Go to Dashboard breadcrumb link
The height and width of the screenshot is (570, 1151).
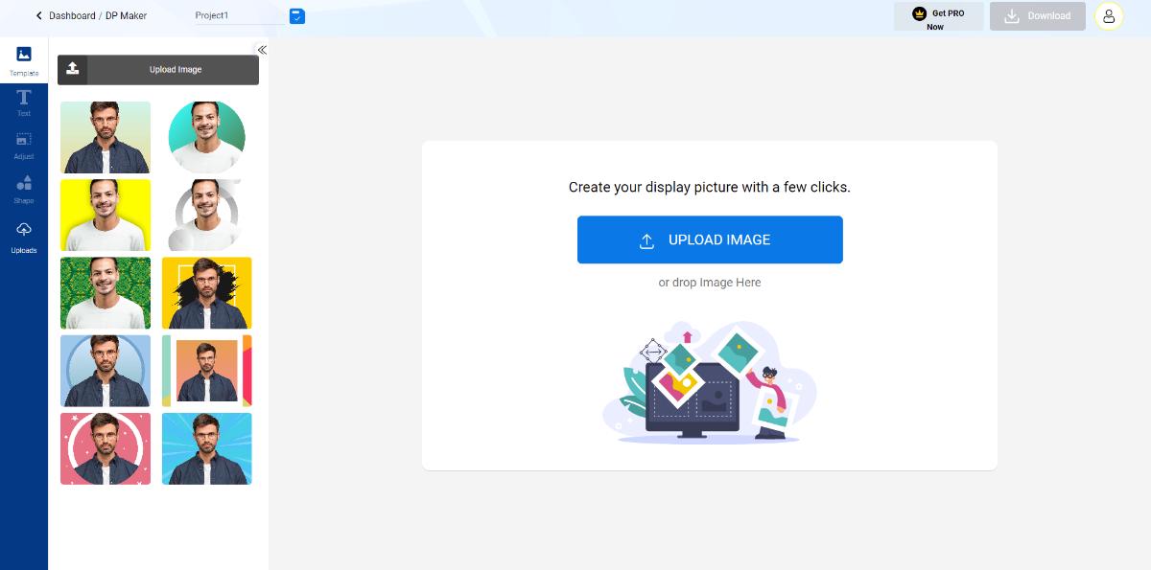point(72,16)
